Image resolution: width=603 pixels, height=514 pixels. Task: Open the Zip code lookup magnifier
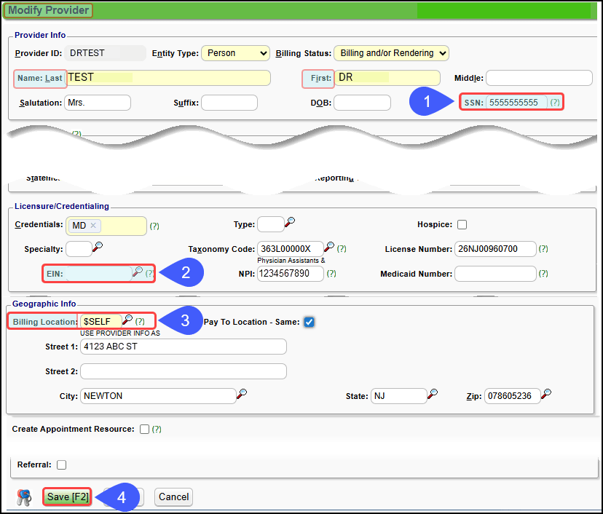coord(546,394)
